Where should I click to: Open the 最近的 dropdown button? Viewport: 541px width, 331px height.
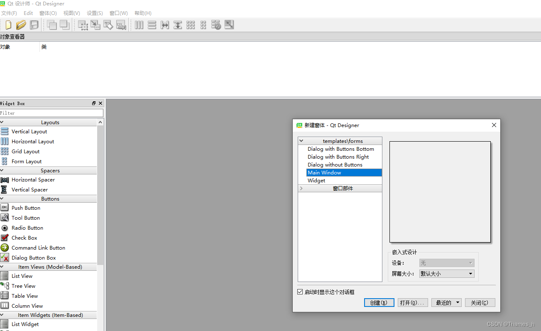click(446, 303)
